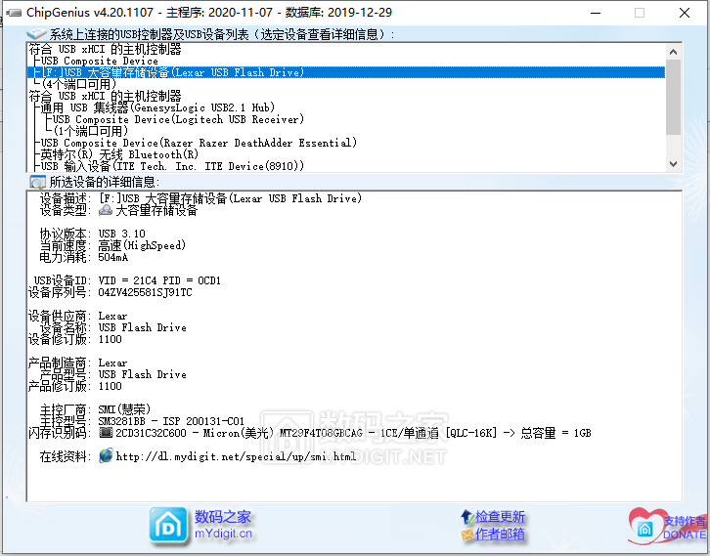Click the author mailbox envelope icon
This screenshot has width=710, height=556.
pos(466,535)
